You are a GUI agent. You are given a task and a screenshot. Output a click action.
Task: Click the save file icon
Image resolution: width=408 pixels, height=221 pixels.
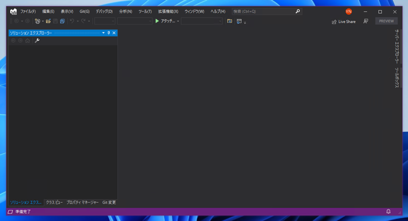coord(55,21)
